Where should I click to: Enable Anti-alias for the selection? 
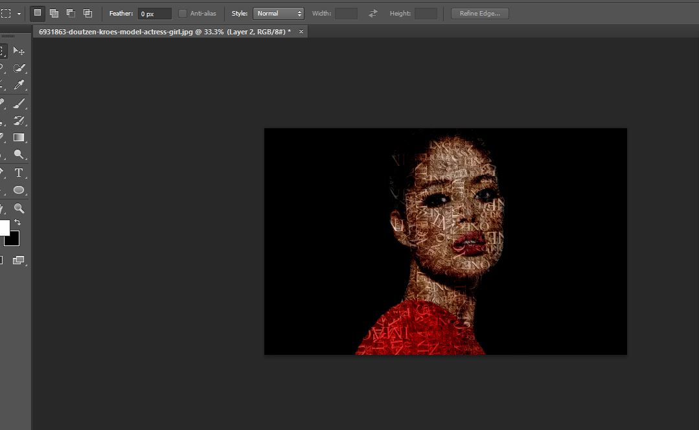(182, 12)
